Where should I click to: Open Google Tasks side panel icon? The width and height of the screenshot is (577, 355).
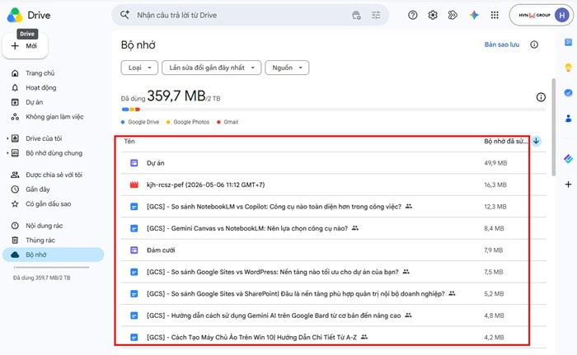(x=568, y=93)
